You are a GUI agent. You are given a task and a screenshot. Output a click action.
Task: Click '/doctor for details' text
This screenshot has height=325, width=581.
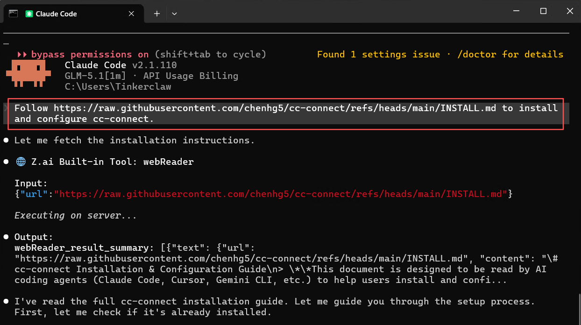click(510, 54)
